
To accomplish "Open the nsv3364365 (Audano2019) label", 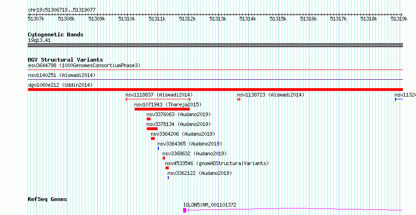I will (x=190, y=144).
